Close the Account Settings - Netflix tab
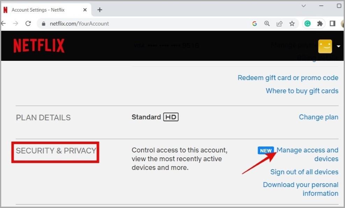The width and height of the screenshot is (345, 208). 85,10
